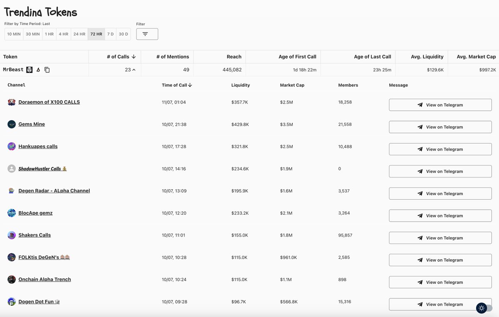Click Doraemon of X100 CALLS channel avatar
The image size is (499, 317).
tap(12, 102)
